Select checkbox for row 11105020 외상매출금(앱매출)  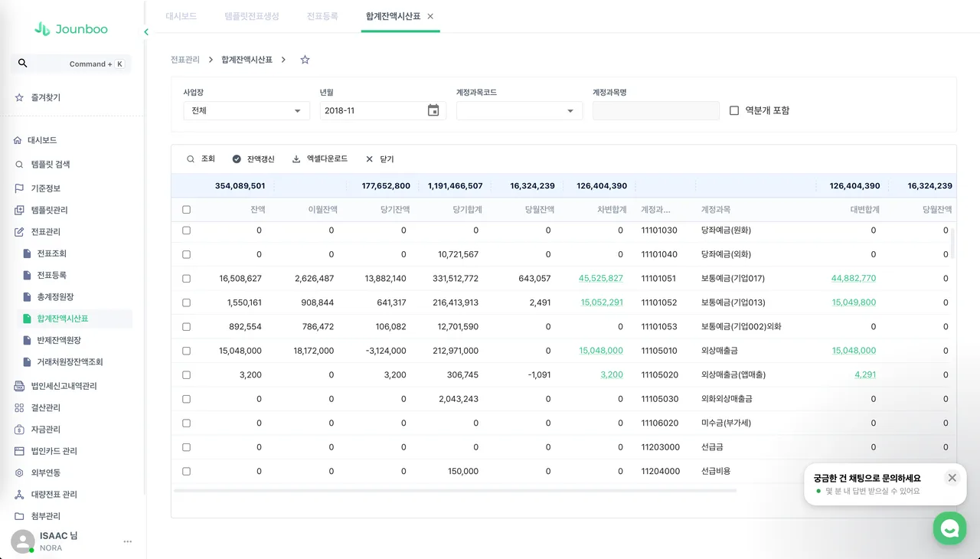click(x=186, y=375)
